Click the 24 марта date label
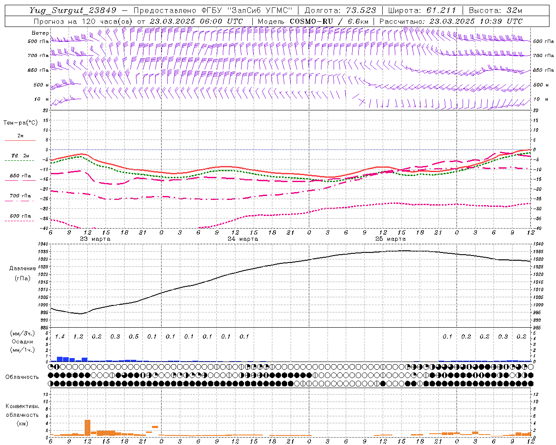 pos(243,239)
